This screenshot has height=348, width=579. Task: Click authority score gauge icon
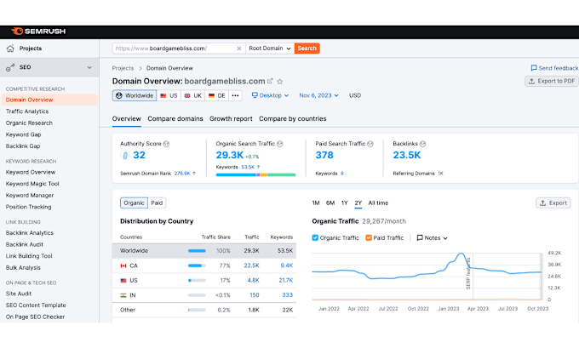pyautogui.click(x=125, y=156)
